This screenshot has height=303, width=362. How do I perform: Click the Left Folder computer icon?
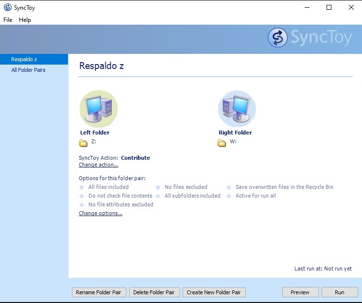click(x=99, y=108)
